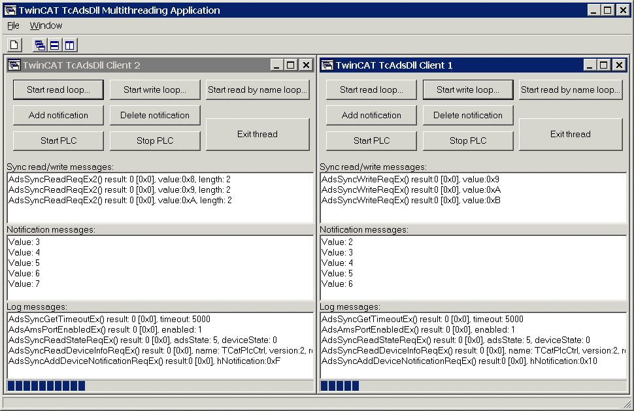Select write message with value:0x9 in Client 1
The image size is (634, 411).
pos(410,180)
